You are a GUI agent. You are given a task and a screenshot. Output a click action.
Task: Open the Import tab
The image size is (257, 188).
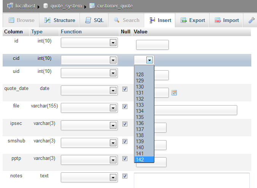pyautogui.click(x=227, y=21)
